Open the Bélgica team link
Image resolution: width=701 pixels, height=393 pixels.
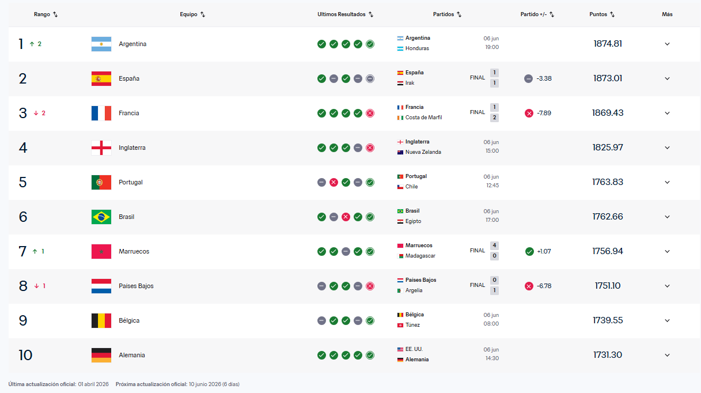click(x=129, y=320)
